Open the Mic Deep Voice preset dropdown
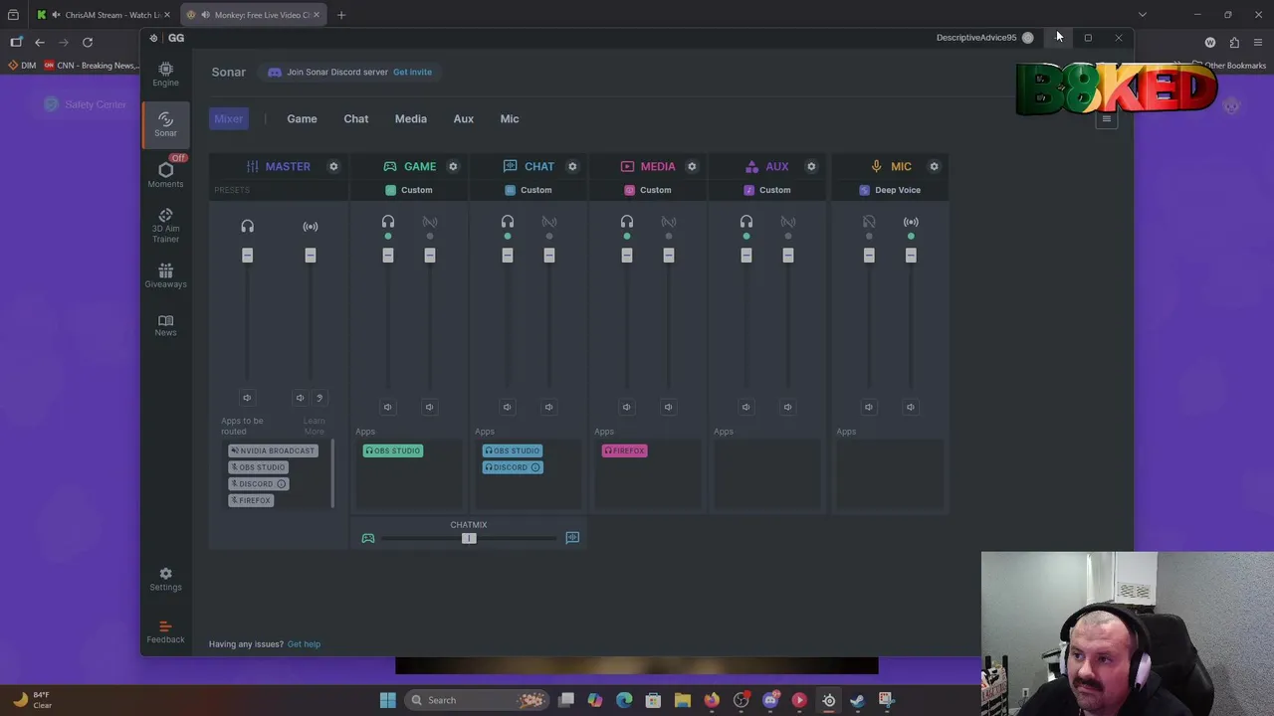Viewport: 1274px width, 716px height. click(x=891, y=190)
